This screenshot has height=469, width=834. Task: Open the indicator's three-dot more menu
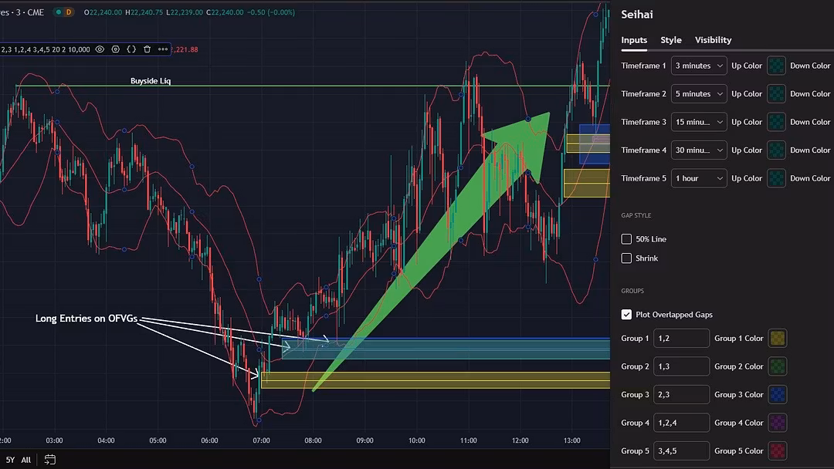tap(162, 49)
